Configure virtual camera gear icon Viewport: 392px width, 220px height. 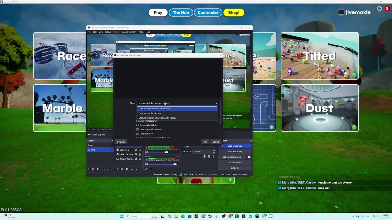click(249, 157)
